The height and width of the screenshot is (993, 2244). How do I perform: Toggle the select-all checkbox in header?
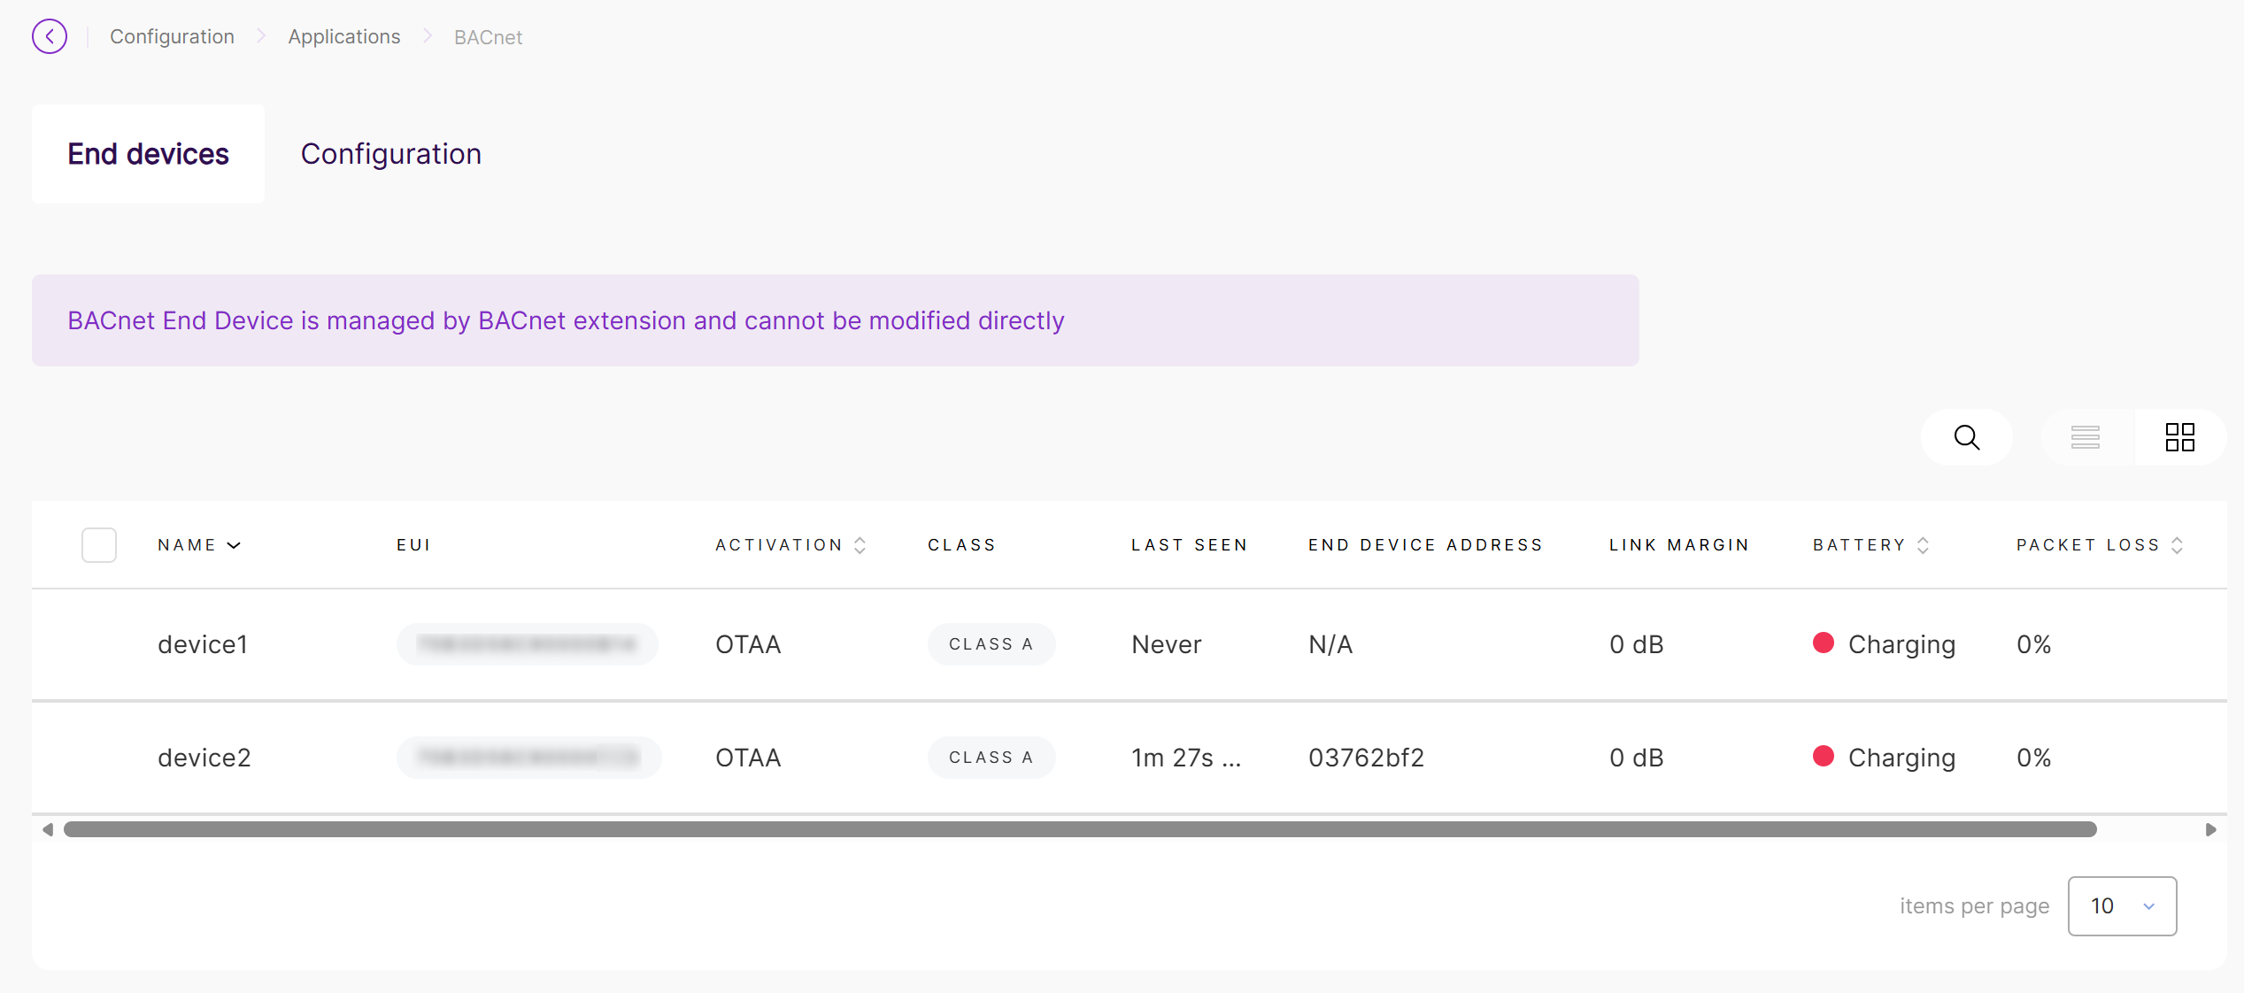click(99, 545)
